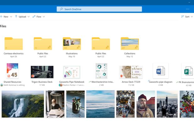The image size is (194, 124).
Task: Click the PowerPoint badge on Trigon Business Deck
Action: coord(33,76)
